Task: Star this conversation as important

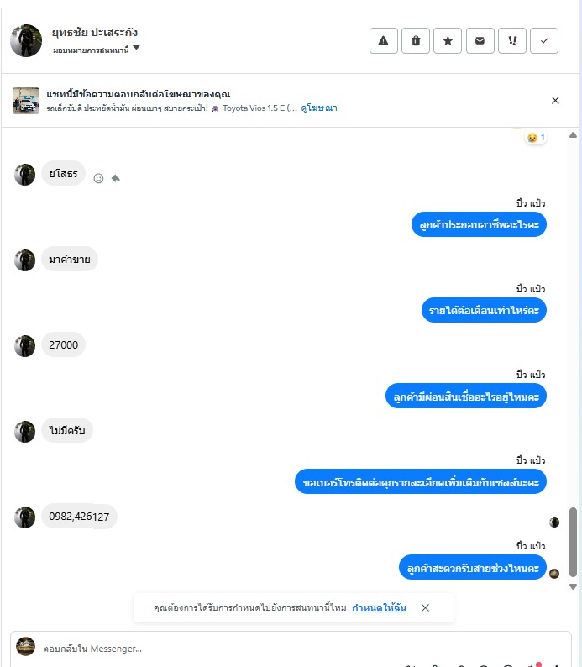Action: coord(448,41)
